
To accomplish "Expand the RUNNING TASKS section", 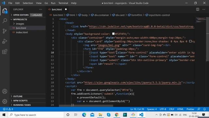I will coord(28,105).
